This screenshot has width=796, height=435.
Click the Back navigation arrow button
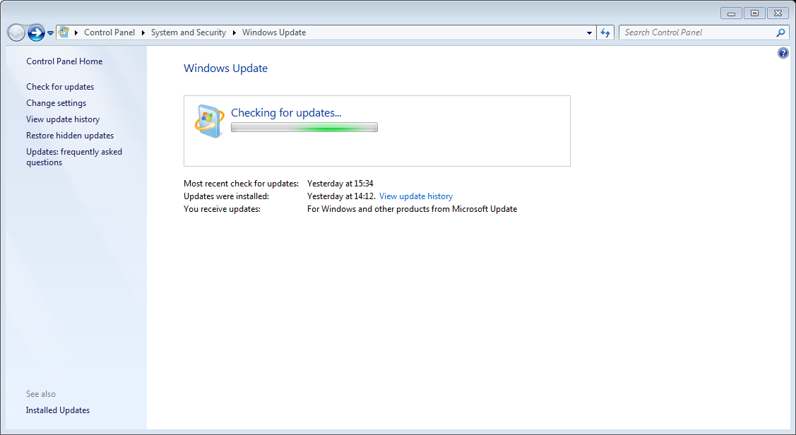tap(16, 32)
